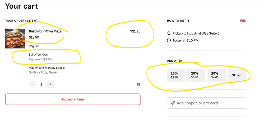Image resolution: width=264 pixels, height=121 pixels.
Task: Focus the Add coupon or gift card field
Action: coord(209,103)
